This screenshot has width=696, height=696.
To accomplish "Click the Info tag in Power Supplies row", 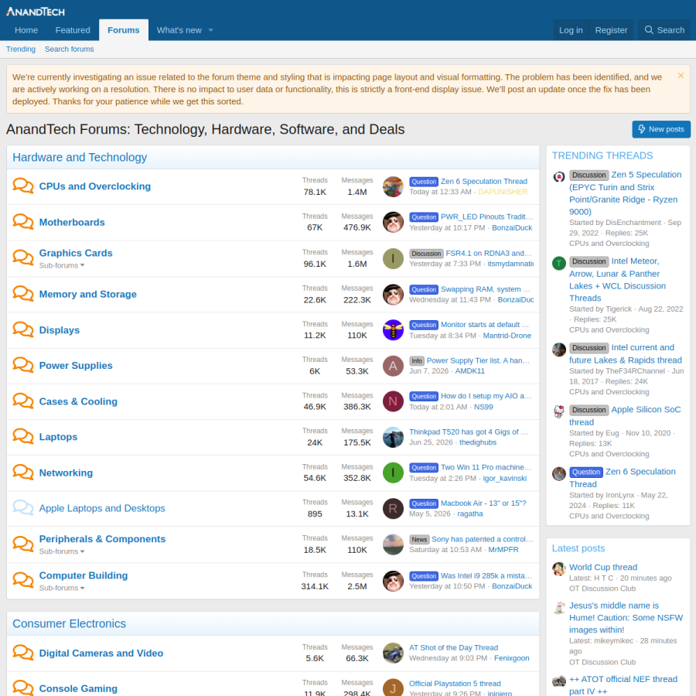I will (x=417, y=361).
